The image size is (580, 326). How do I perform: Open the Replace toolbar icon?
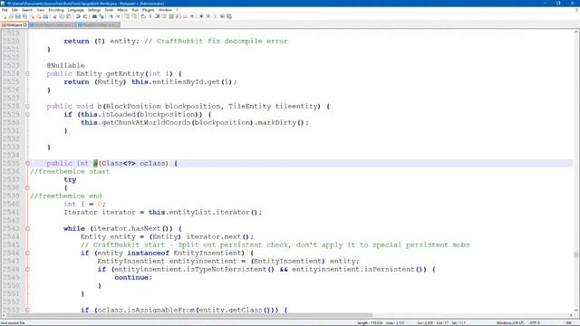[x=101, y=16]
